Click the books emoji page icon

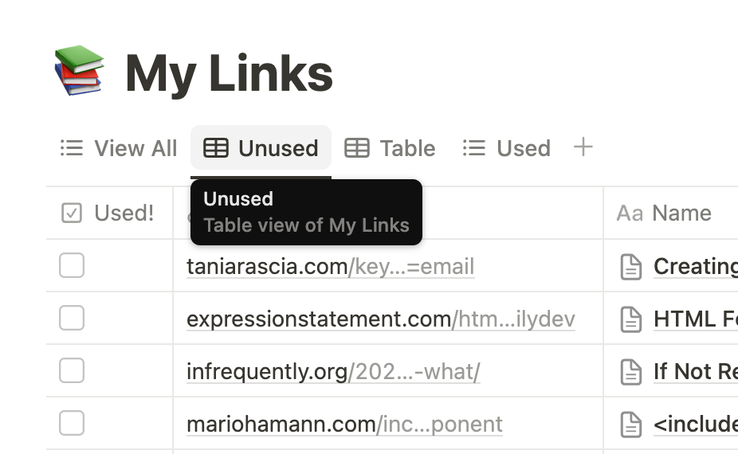tap(79, 70)
